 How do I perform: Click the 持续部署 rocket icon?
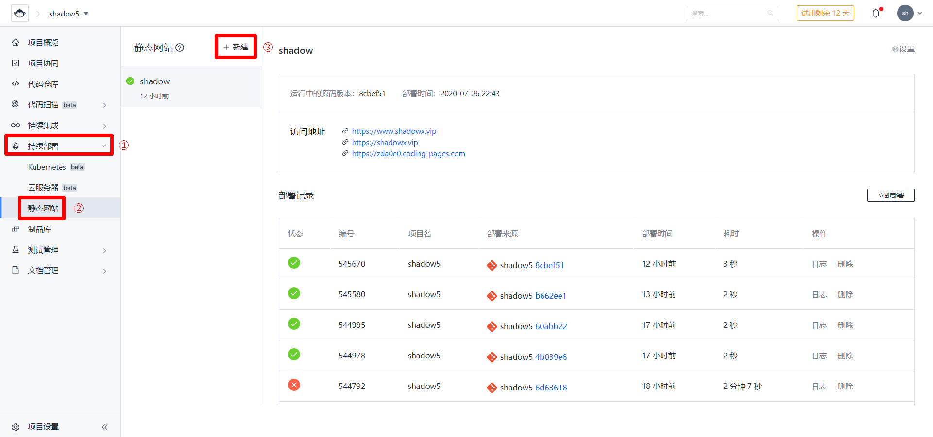pyautogui.click(x=16, y=146)
